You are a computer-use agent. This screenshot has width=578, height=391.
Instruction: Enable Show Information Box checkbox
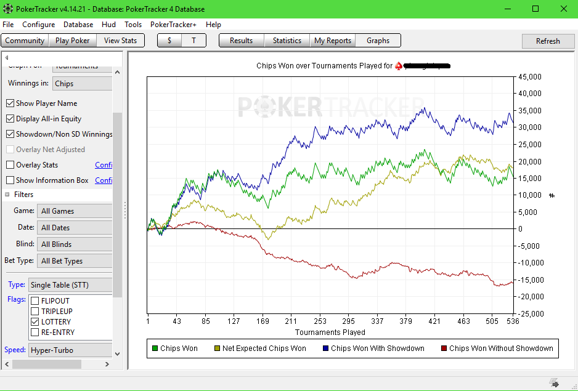coord(10,180)
